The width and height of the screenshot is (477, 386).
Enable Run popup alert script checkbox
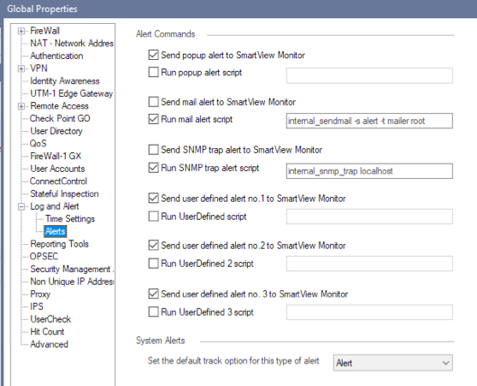pos(153,72)
